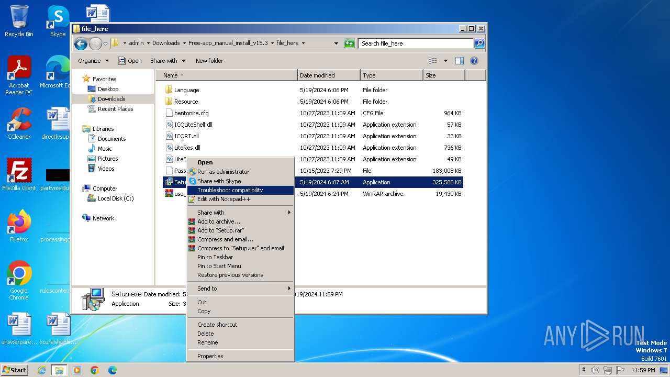
Task: Expand the Downloads breadcrumb arrow
Action: coord(184,43)
